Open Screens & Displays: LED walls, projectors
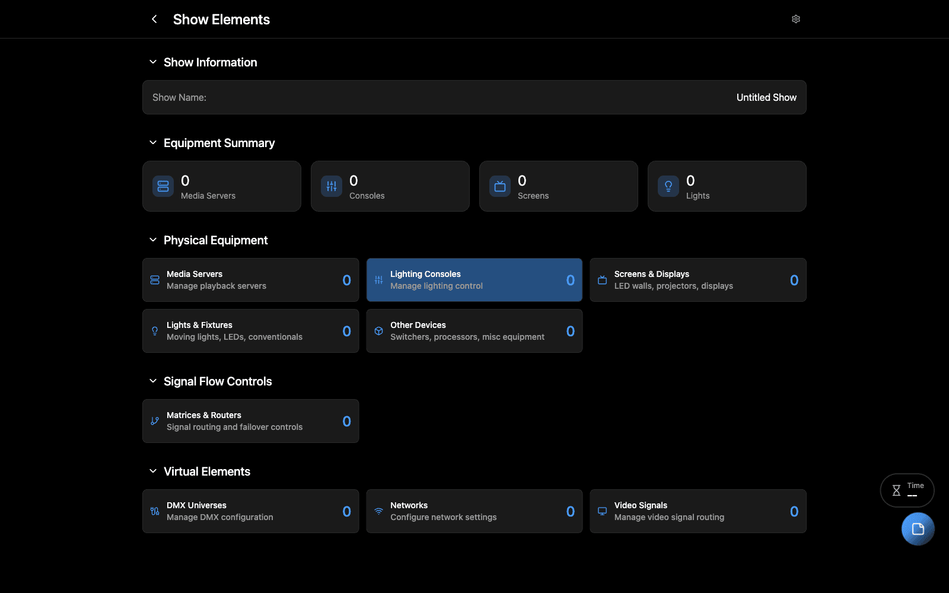Image resolution: width=949 pixels, height=593 pixels. [x=698, y=280]
